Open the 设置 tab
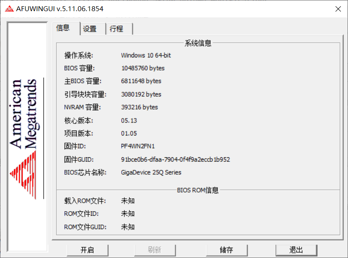The height and width of the screenshot is (258, 348). [92, 29]
